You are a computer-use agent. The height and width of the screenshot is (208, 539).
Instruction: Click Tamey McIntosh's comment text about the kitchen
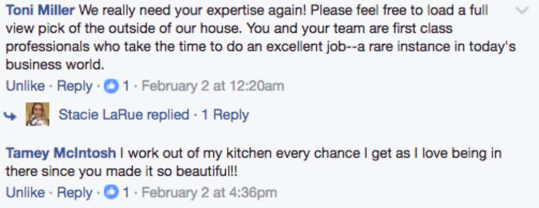pos(254,162)
